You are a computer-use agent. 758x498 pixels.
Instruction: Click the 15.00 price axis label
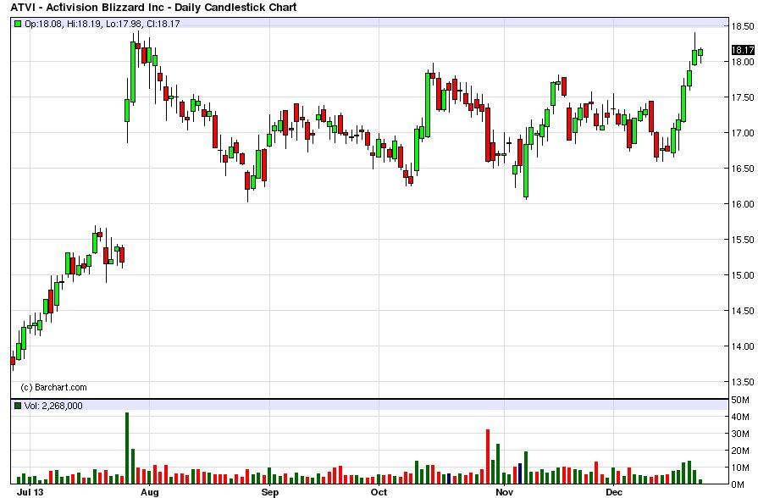(743, 275)
